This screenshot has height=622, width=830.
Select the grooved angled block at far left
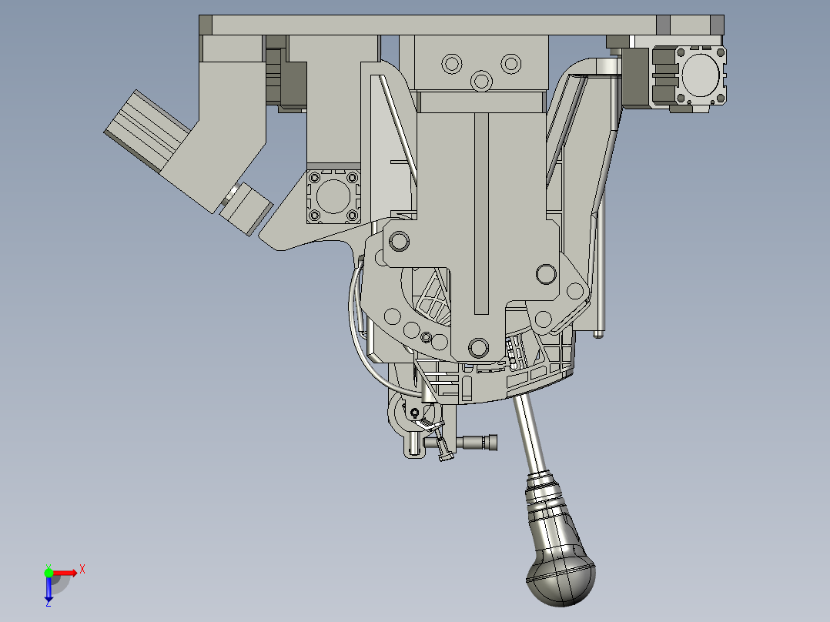(146, 132)
